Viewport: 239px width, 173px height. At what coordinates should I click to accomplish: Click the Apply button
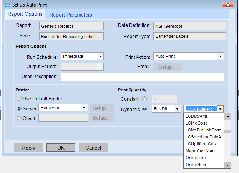coord(28,148)
